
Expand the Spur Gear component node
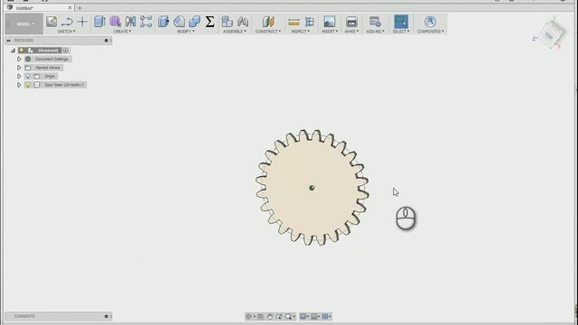(x=19, y=85)
